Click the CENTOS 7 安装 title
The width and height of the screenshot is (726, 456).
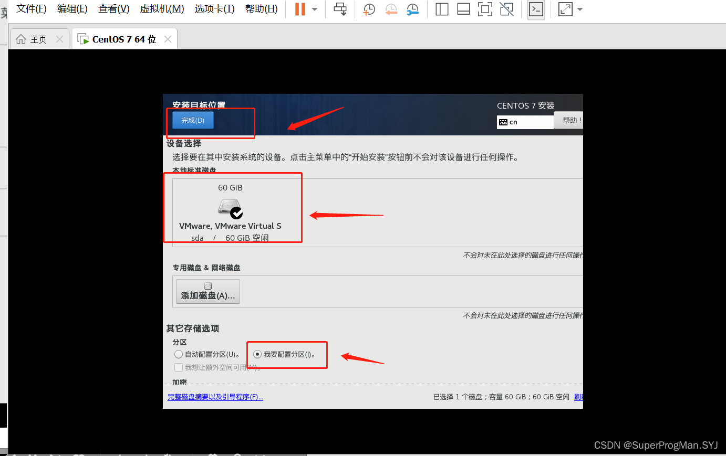click(x=526, y=105)
